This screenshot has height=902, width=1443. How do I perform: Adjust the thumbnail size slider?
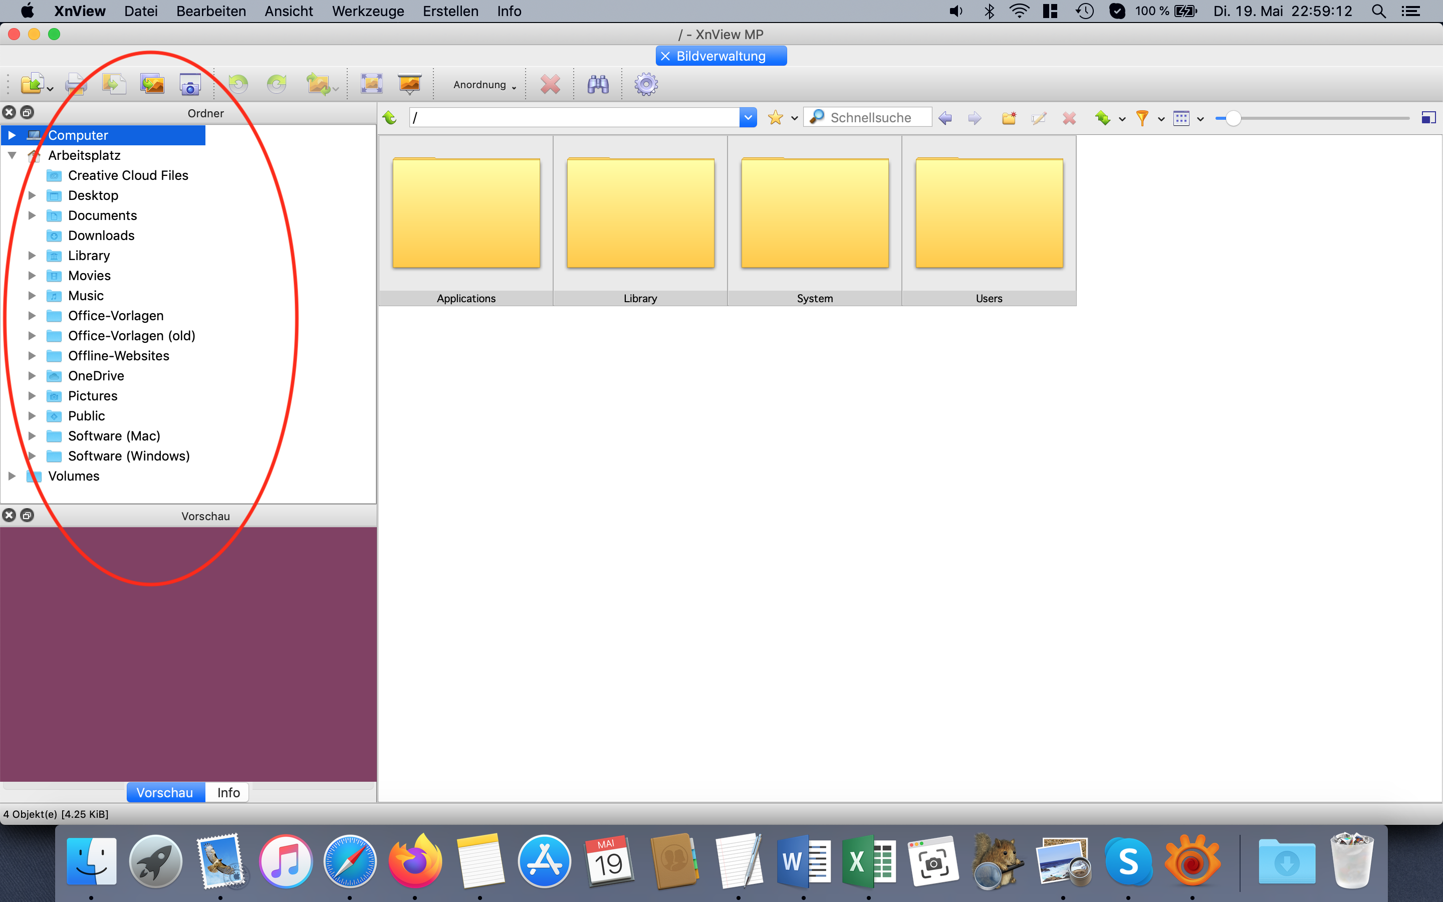click(1233, 118)
